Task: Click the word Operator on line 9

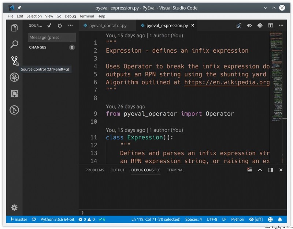Action: [220, 114]
